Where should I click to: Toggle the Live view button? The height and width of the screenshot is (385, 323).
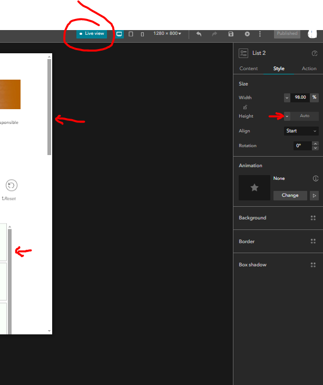pyautogui.click(x=92, y=34)
